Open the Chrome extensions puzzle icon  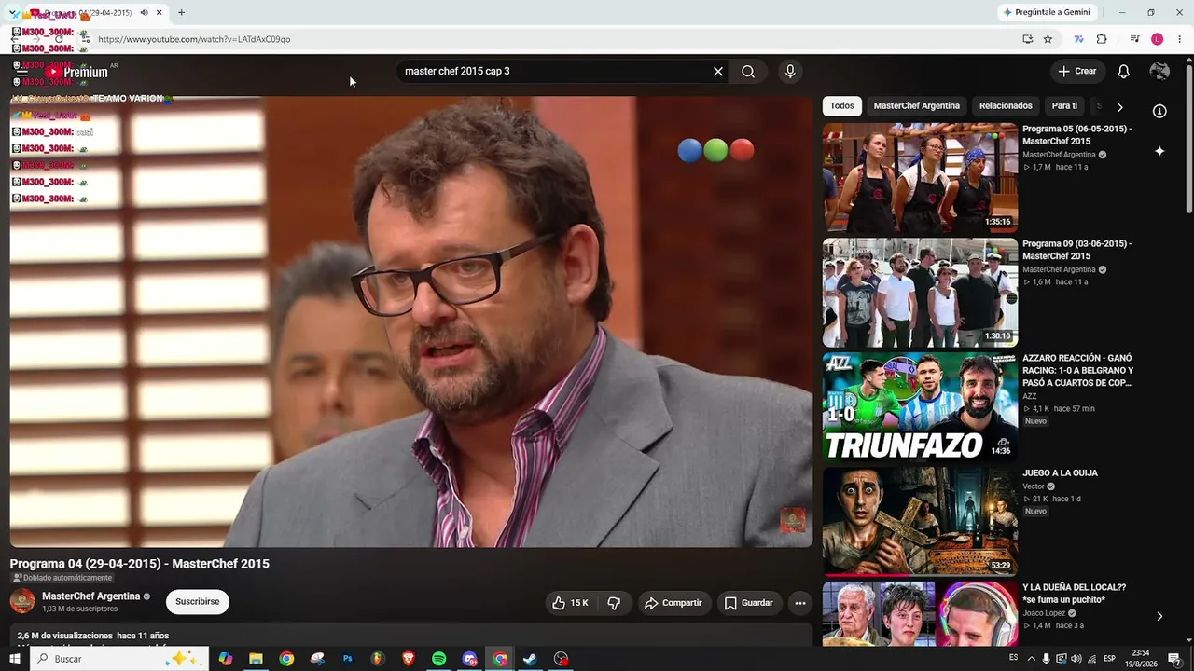point(1102,39)
